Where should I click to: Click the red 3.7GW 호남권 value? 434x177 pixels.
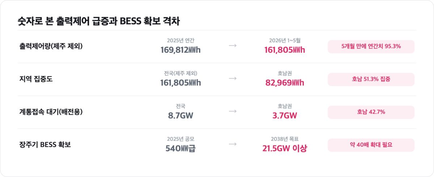click(x=285, y=115)
